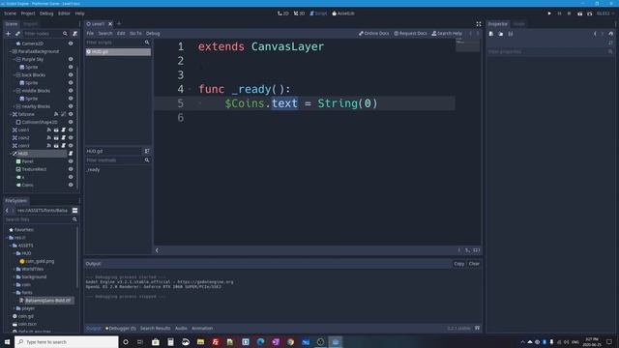Click the signals icon on the coin3 node

pyautogui.click(x=49, y=146)
